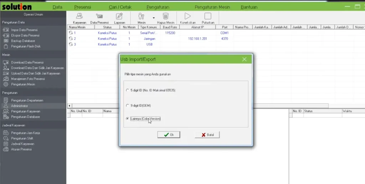Open Ekspor Data Presensi in sidebar
The height and width of the screenshot is (184, 365).
25,36
